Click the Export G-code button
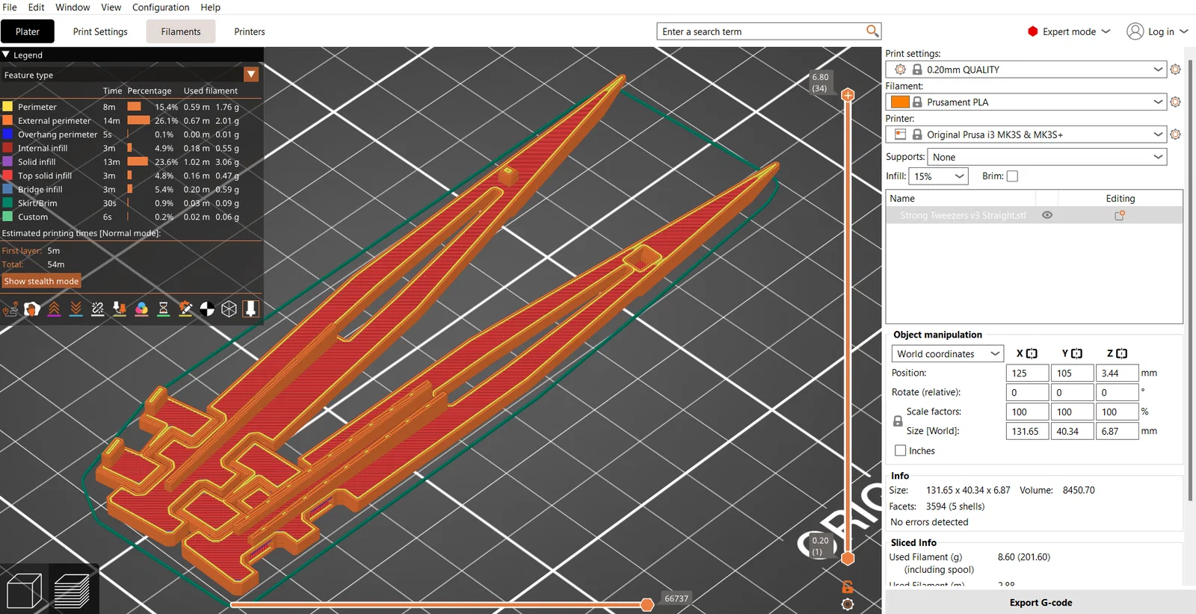The image size is (1196, 614). (1041, 602)
